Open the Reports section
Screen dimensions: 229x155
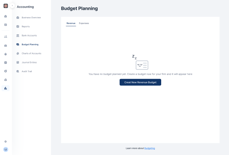[26, 27]
